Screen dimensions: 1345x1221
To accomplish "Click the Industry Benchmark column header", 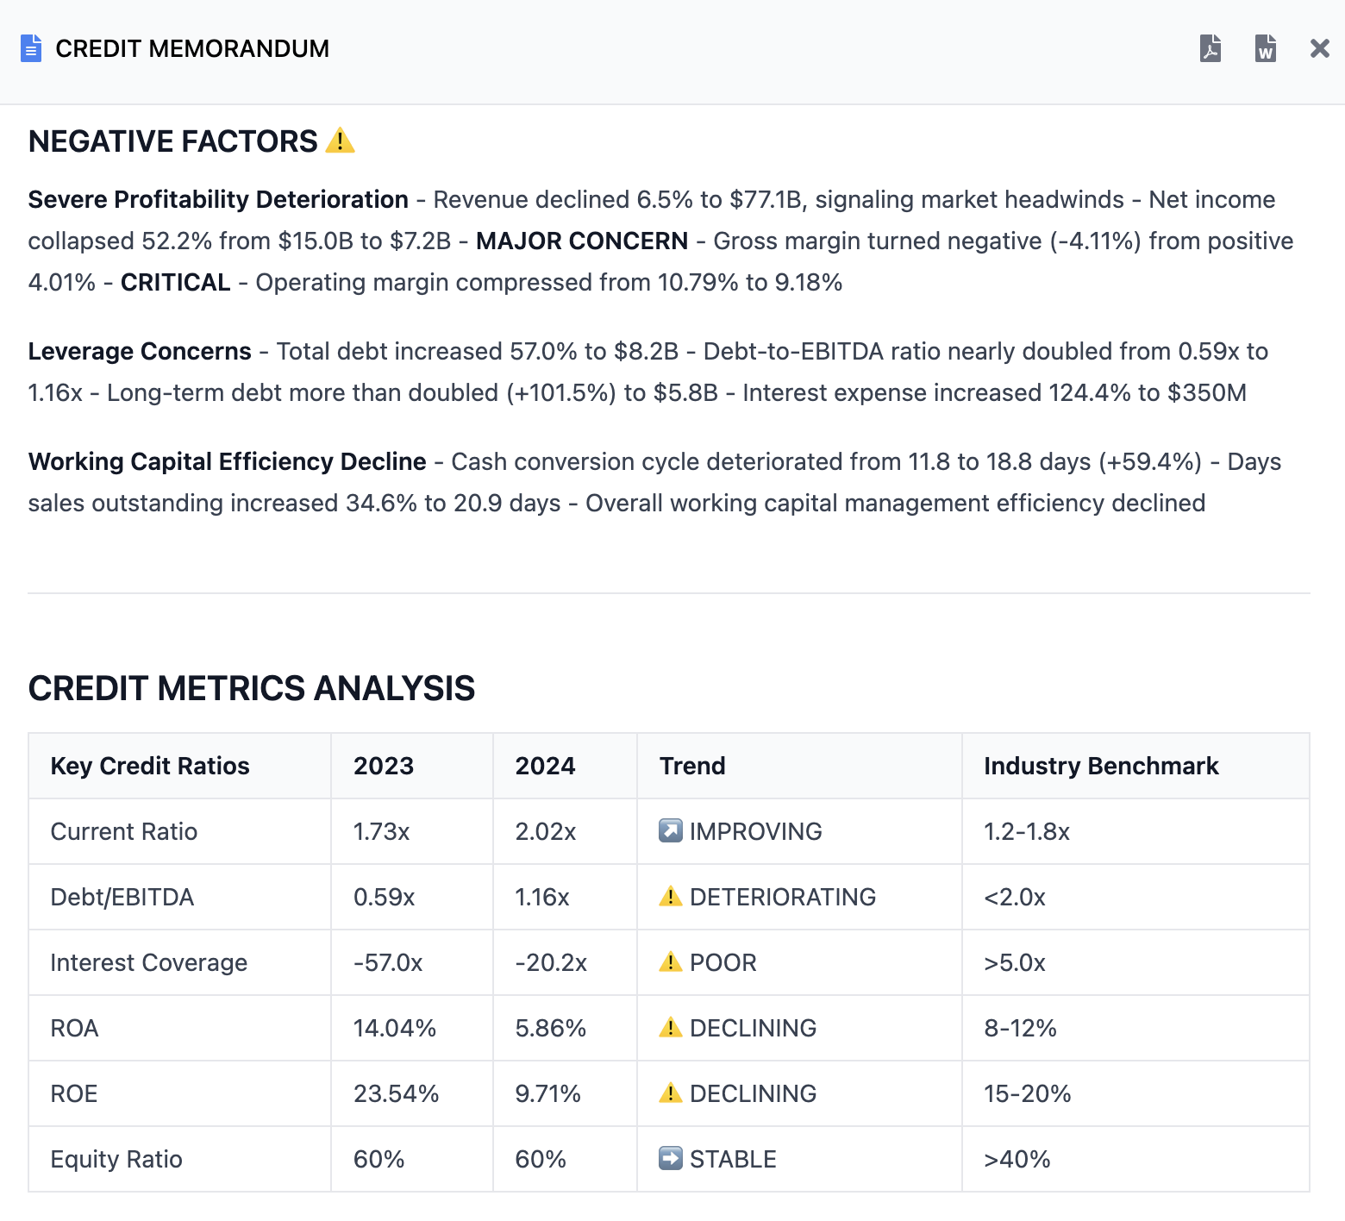I will (1101, 766).
